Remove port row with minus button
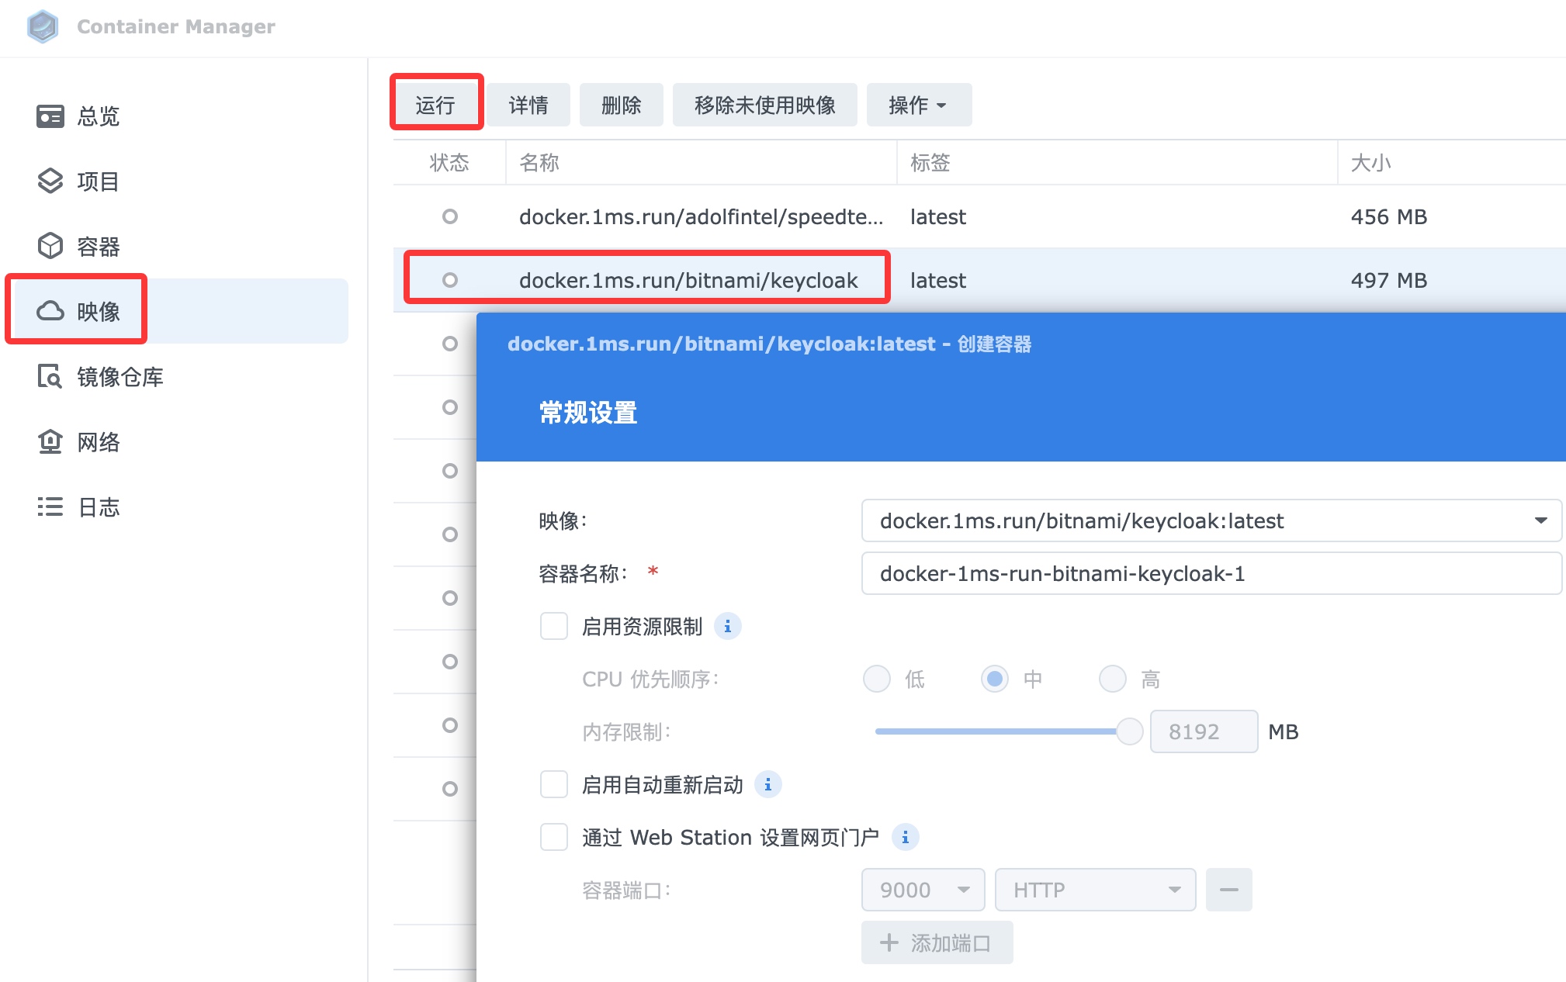 point(1228,890)
